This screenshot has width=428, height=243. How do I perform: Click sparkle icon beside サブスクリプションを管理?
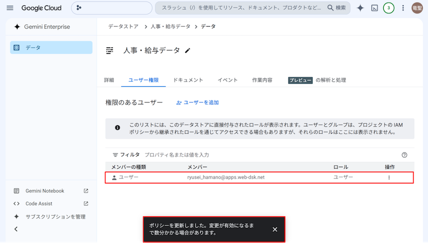coord(17,217)
